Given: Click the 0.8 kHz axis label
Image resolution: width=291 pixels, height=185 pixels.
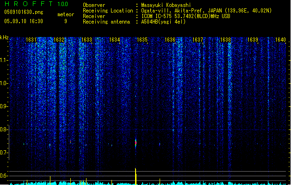Looking at the screenshot, I should coord(3,129).
